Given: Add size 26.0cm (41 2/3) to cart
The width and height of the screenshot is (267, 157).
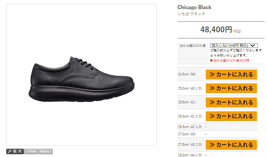Looking at the screenshot, I should click(x=231, y=116).
